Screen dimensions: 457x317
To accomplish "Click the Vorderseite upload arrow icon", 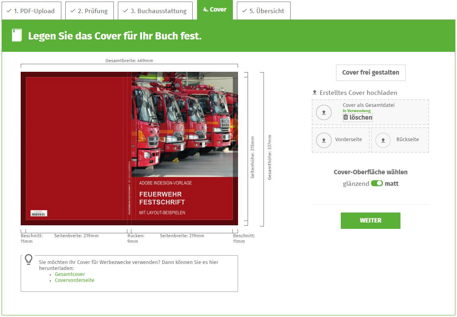I will 324,140.
